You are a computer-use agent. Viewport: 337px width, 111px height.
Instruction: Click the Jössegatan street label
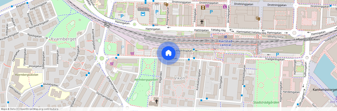(x=35, y=66)
